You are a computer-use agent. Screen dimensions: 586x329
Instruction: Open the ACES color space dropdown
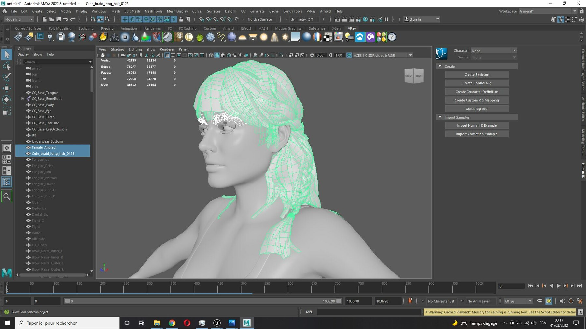pos(383,55)
